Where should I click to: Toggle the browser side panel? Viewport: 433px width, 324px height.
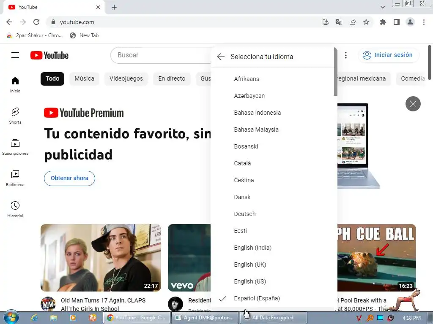tap(397, 22)
